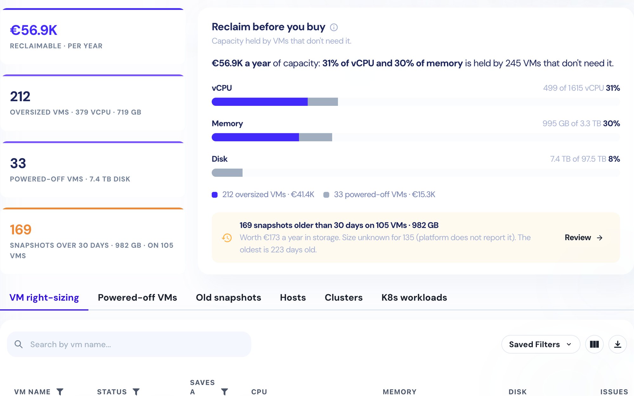
Task: Click the '169 snapshots older than 30 days' headline
Action: tap(339, 225)
